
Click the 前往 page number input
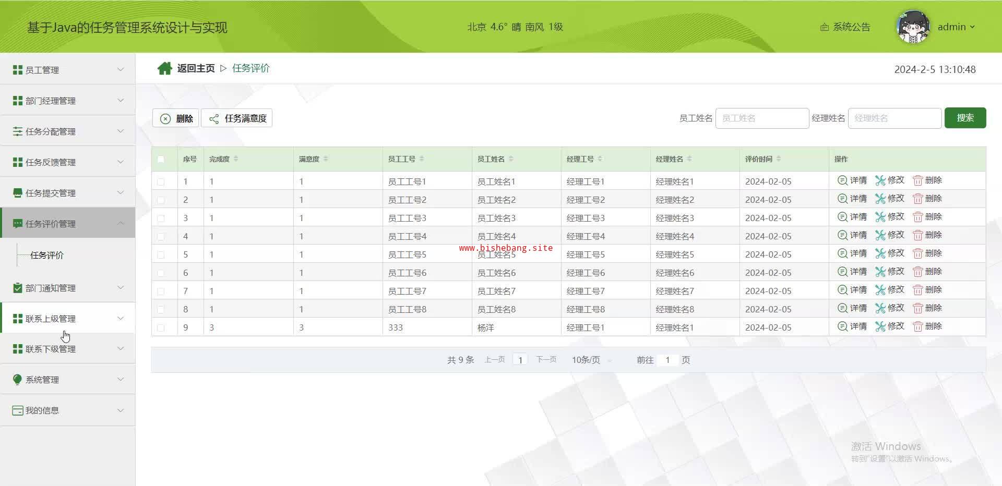point(667,360)
